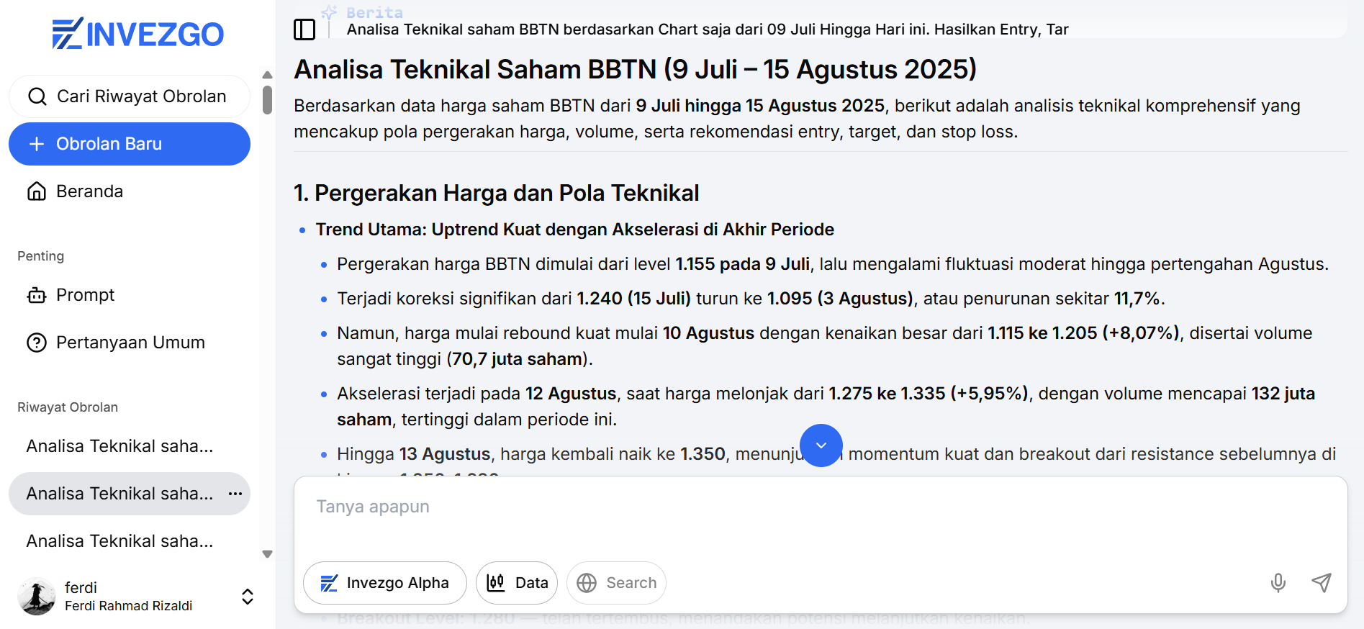
Task: Open the last Analisa Teknikal chat item
Action: [x=130, y=541]
